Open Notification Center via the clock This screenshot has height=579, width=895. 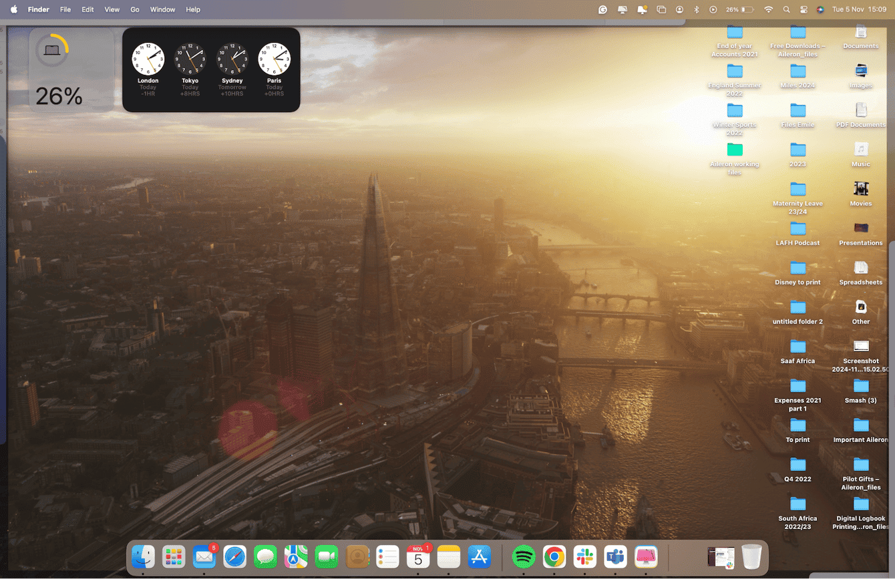861,9
